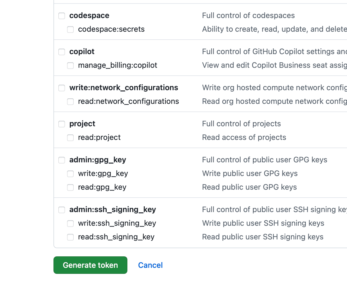Check the read:ssh_signing_key permission
The image size is (347, 305).
point(70,237)
